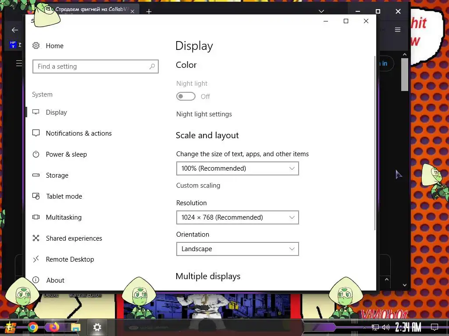Viewport: 449px width, 336px height.
Task: Switch to Firefox in the taskbar
Action: pos(54,327)
